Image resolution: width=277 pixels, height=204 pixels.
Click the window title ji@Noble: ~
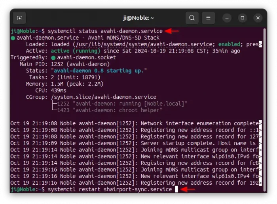[x=138, y=18]
